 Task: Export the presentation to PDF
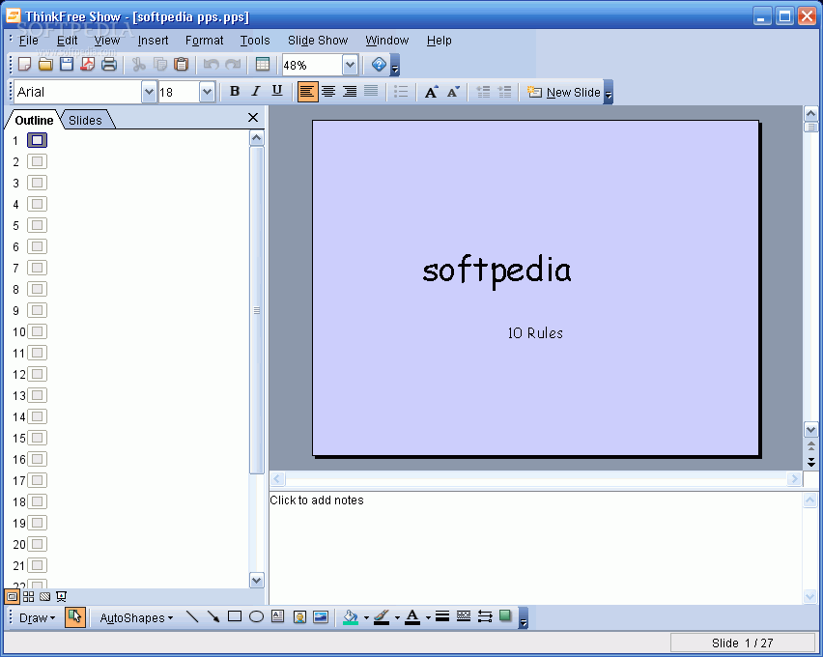click(x=88, y=65)
